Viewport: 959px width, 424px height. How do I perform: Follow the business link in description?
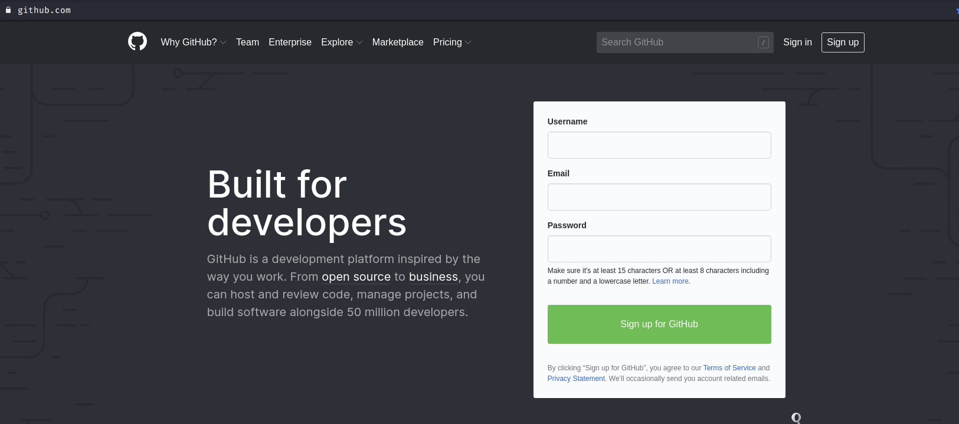click(x=433, y=277)
